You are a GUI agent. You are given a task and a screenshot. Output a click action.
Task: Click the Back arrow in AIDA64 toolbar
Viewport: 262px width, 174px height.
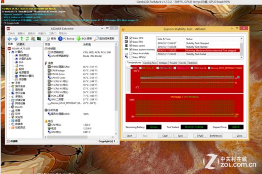[x=10, y=39]
